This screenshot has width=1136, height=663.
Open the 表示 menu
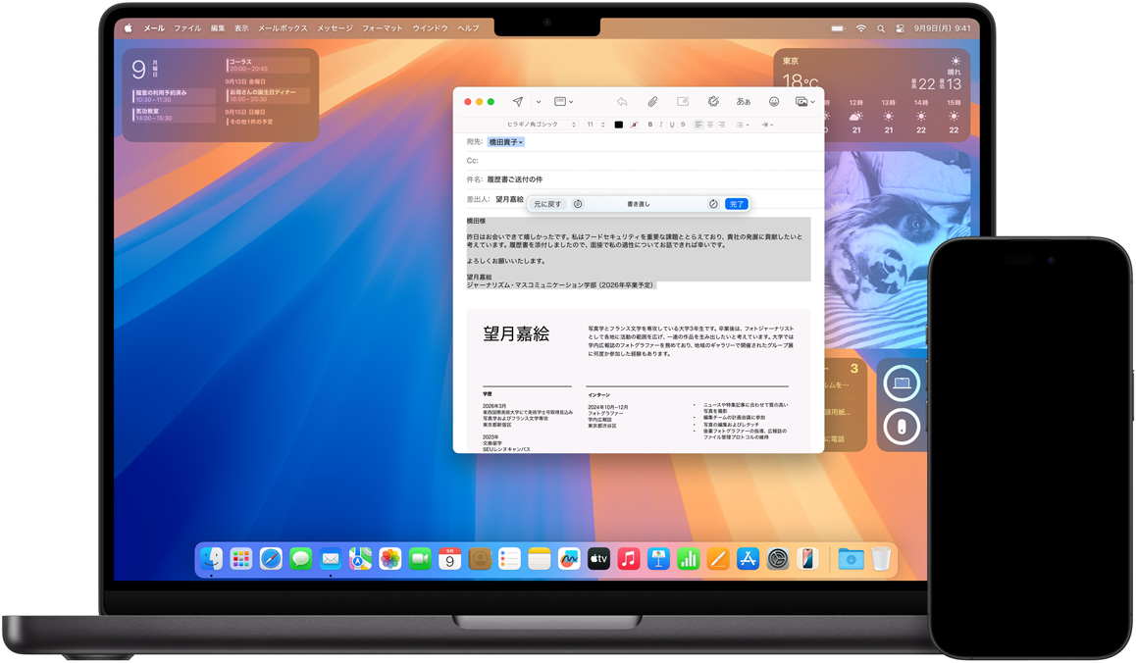(241, 28)
